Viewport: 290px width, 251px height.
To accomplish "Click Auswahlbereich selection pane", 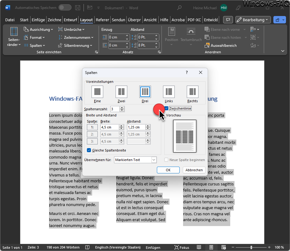I will 221,46.
